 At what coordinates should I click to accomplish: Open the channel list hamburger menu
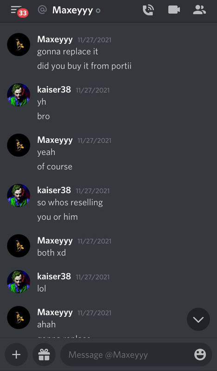pos(16,9)
